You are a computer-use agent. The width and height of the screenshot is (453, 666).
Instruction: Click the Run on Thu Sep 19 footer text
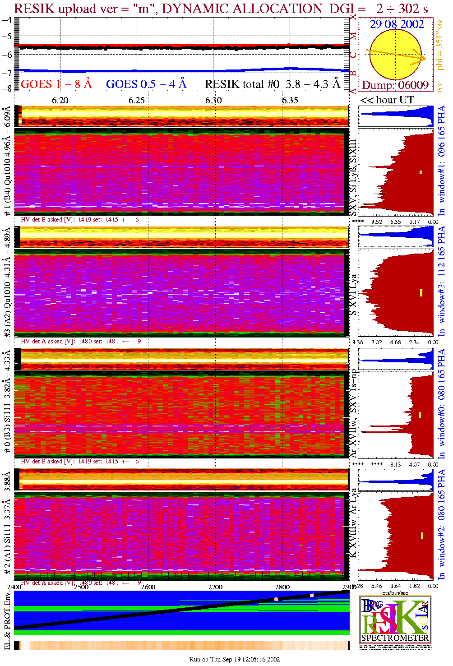[235, 659]
